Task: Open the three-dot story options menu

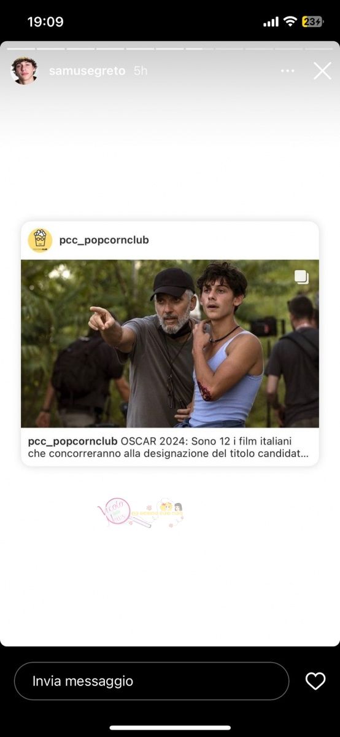Action: [x=287, y=71]
